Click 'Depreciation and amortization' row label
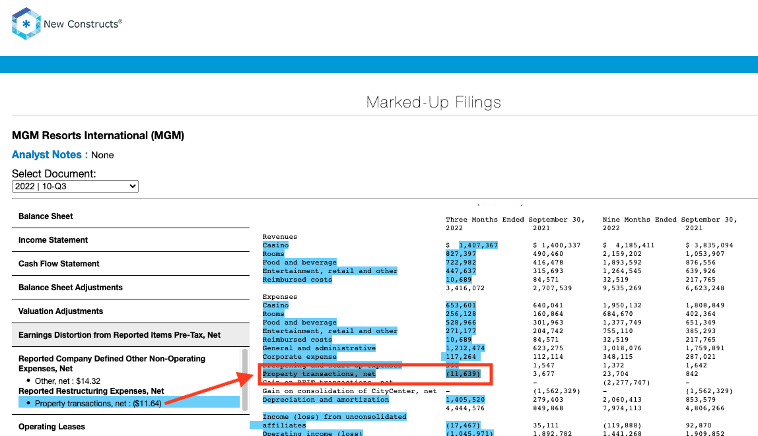Screen dimensions: 758x436 tap(326, 400)
